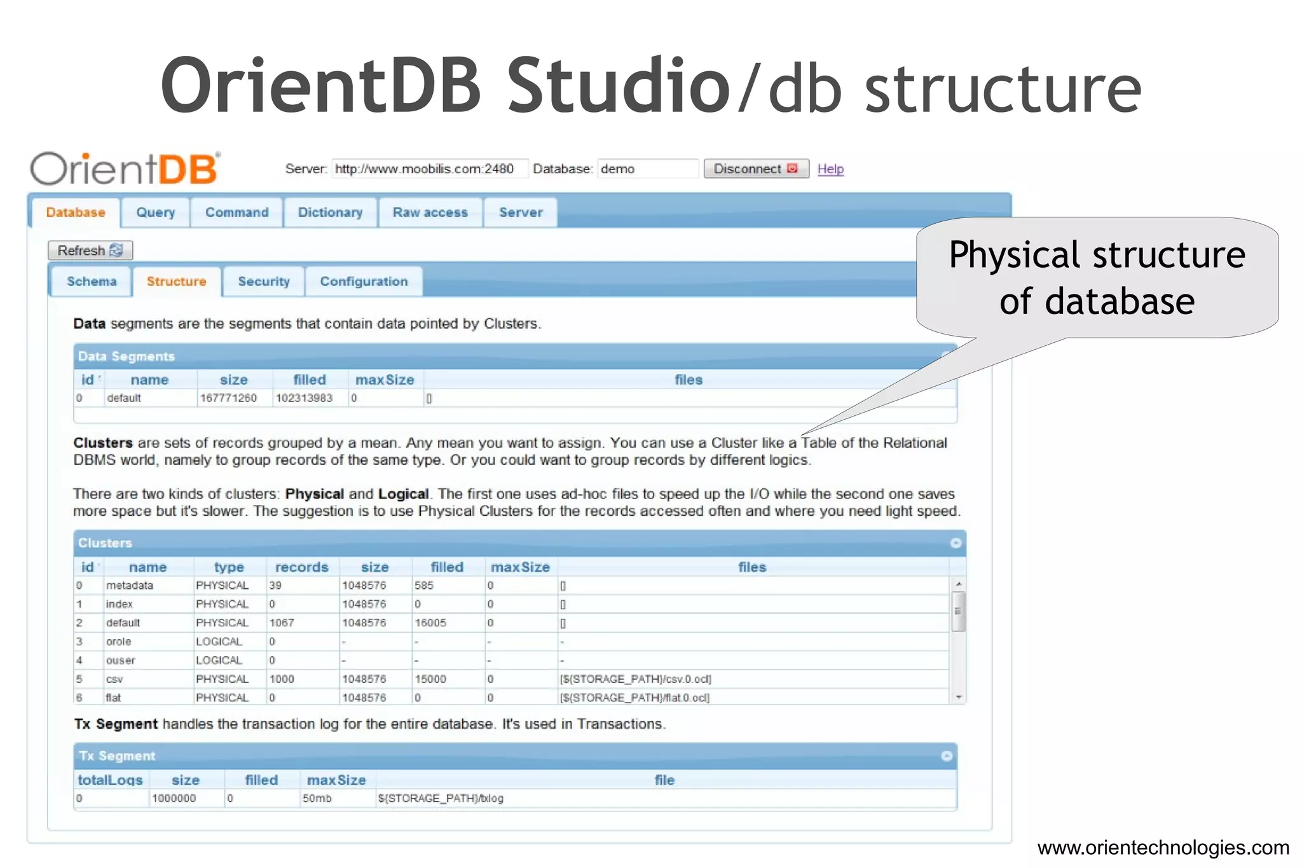Select the Server tab

(x=521, y=212)
